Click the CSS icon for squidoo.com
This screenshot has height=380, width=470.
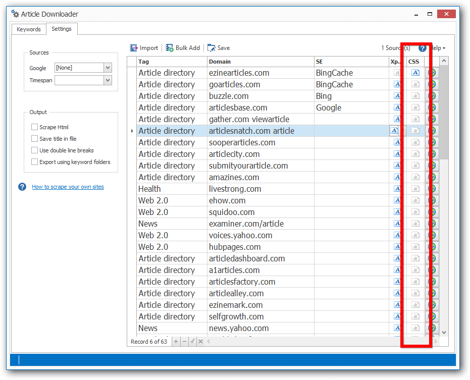[x=415, y=212]
